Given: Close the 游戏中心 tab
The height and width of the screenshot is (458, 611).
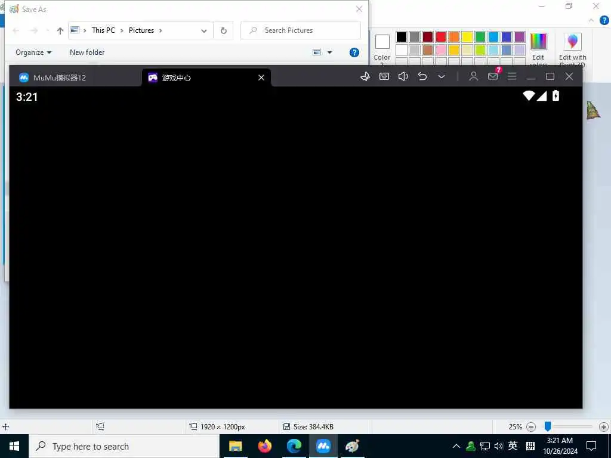Looking at the screenshot, I should 261,78.
